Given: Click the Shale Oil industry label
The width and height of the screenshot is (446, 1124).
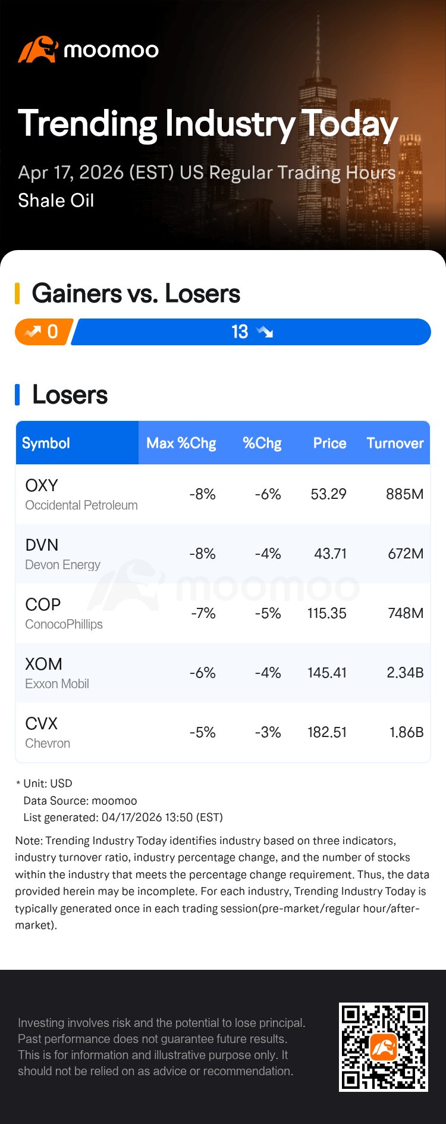Looking at the screenshot, I should coord(56,201).
